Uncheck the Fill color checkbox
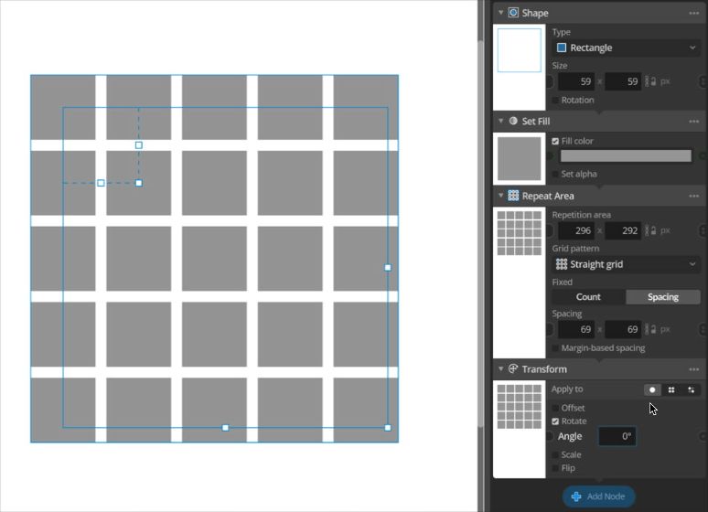Viewport: 708px width, 512px height. click(555, 141)
